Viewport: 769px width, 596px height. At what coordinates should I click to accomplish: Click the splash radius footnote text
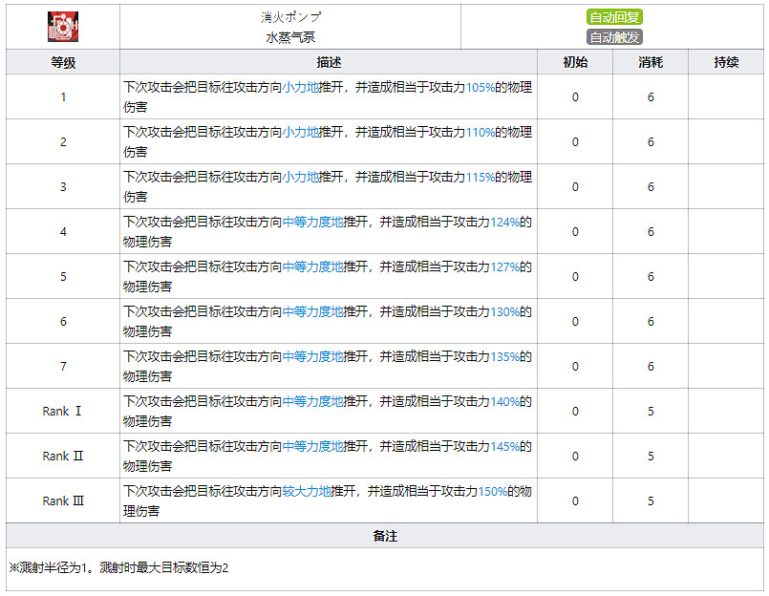click(x=119, y=568)
